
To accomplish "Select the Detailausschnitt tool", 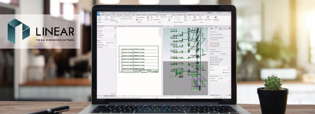I will point(157,18).
